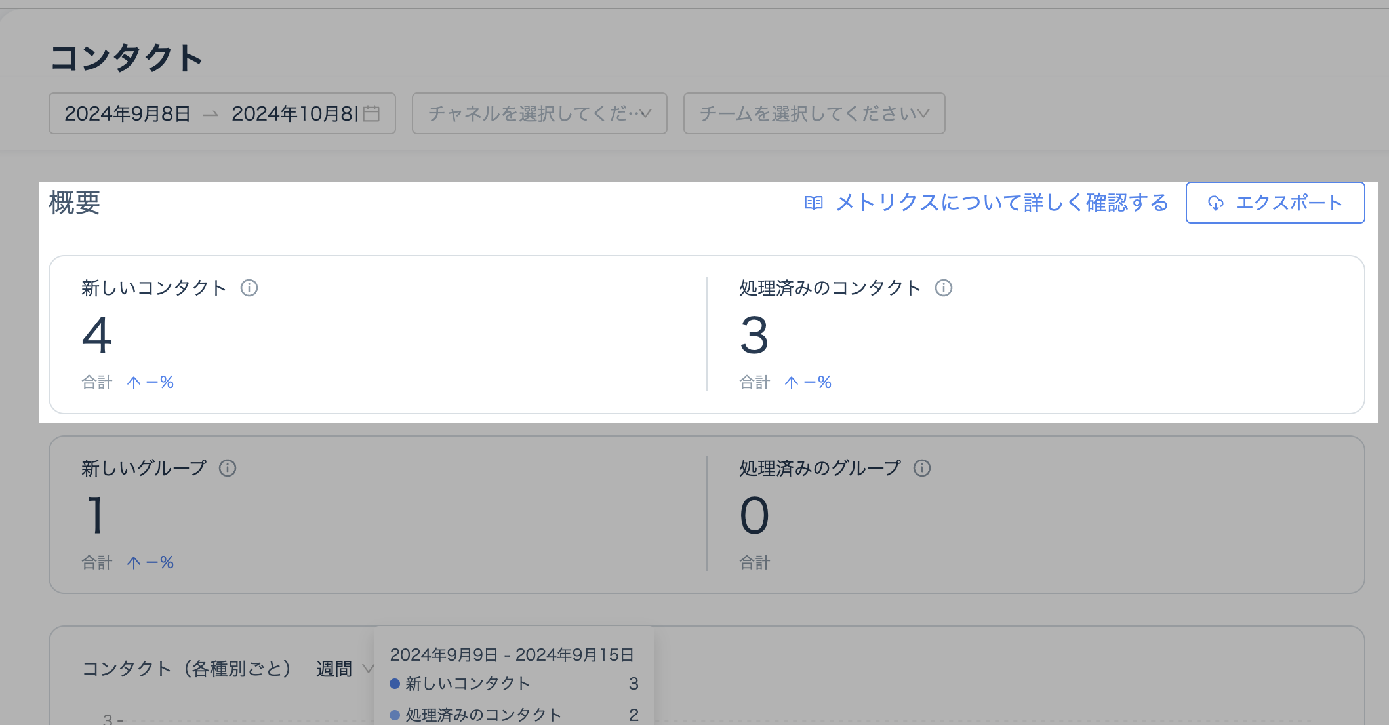The height and width of the screenshot is (725, 1389).
Task: Open メトリクスについて詳しく確認する link
Action: click(1002, 203)
